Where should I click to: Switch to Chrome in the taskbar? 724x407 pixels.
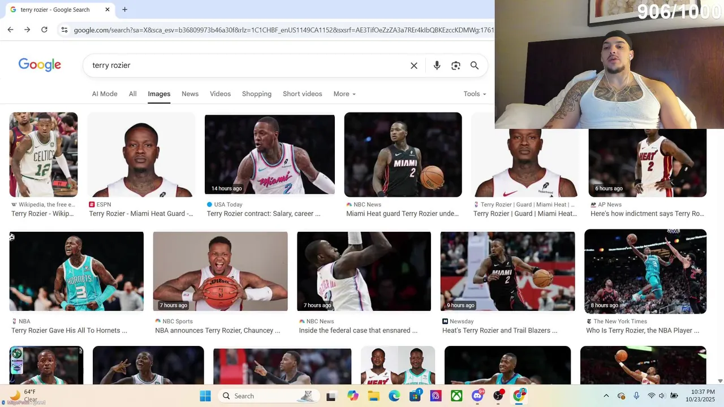click(x=519, y=396)
